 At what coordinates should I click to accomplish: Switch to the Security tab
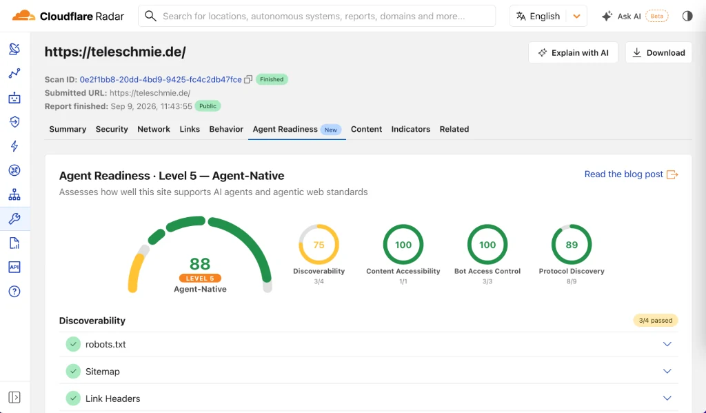coord(112,129)
